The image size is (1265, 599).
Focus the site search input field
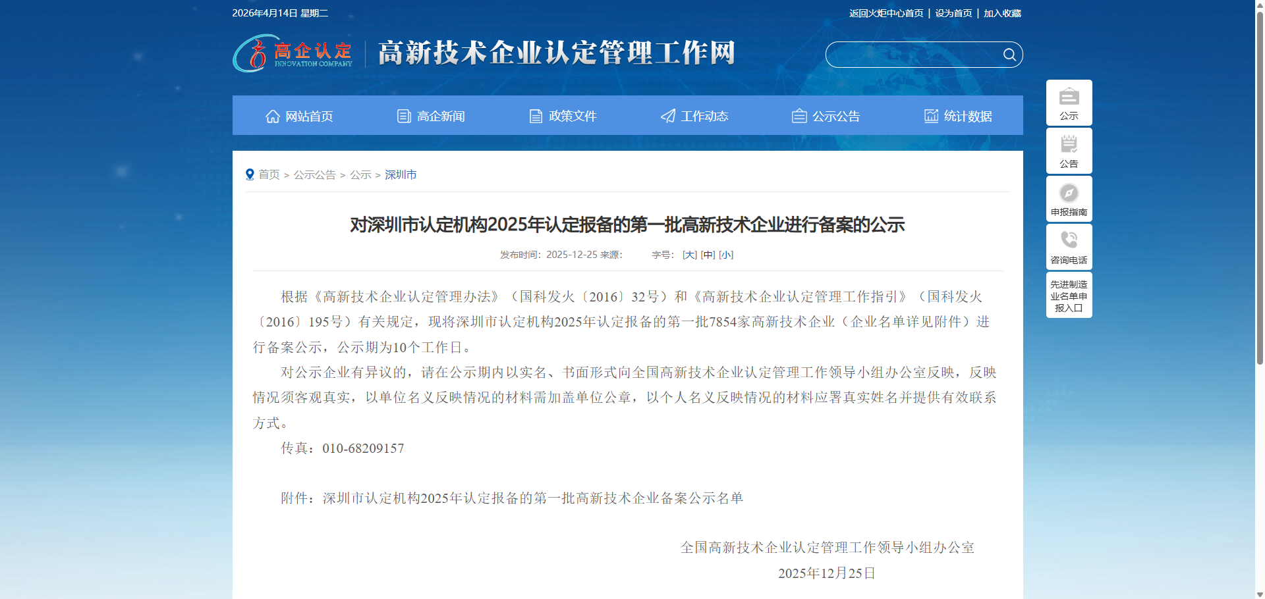click(x=913, y=55)
